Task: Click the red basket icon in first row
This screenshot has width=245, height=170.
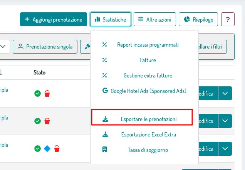Action: click(x=47, y=93)
